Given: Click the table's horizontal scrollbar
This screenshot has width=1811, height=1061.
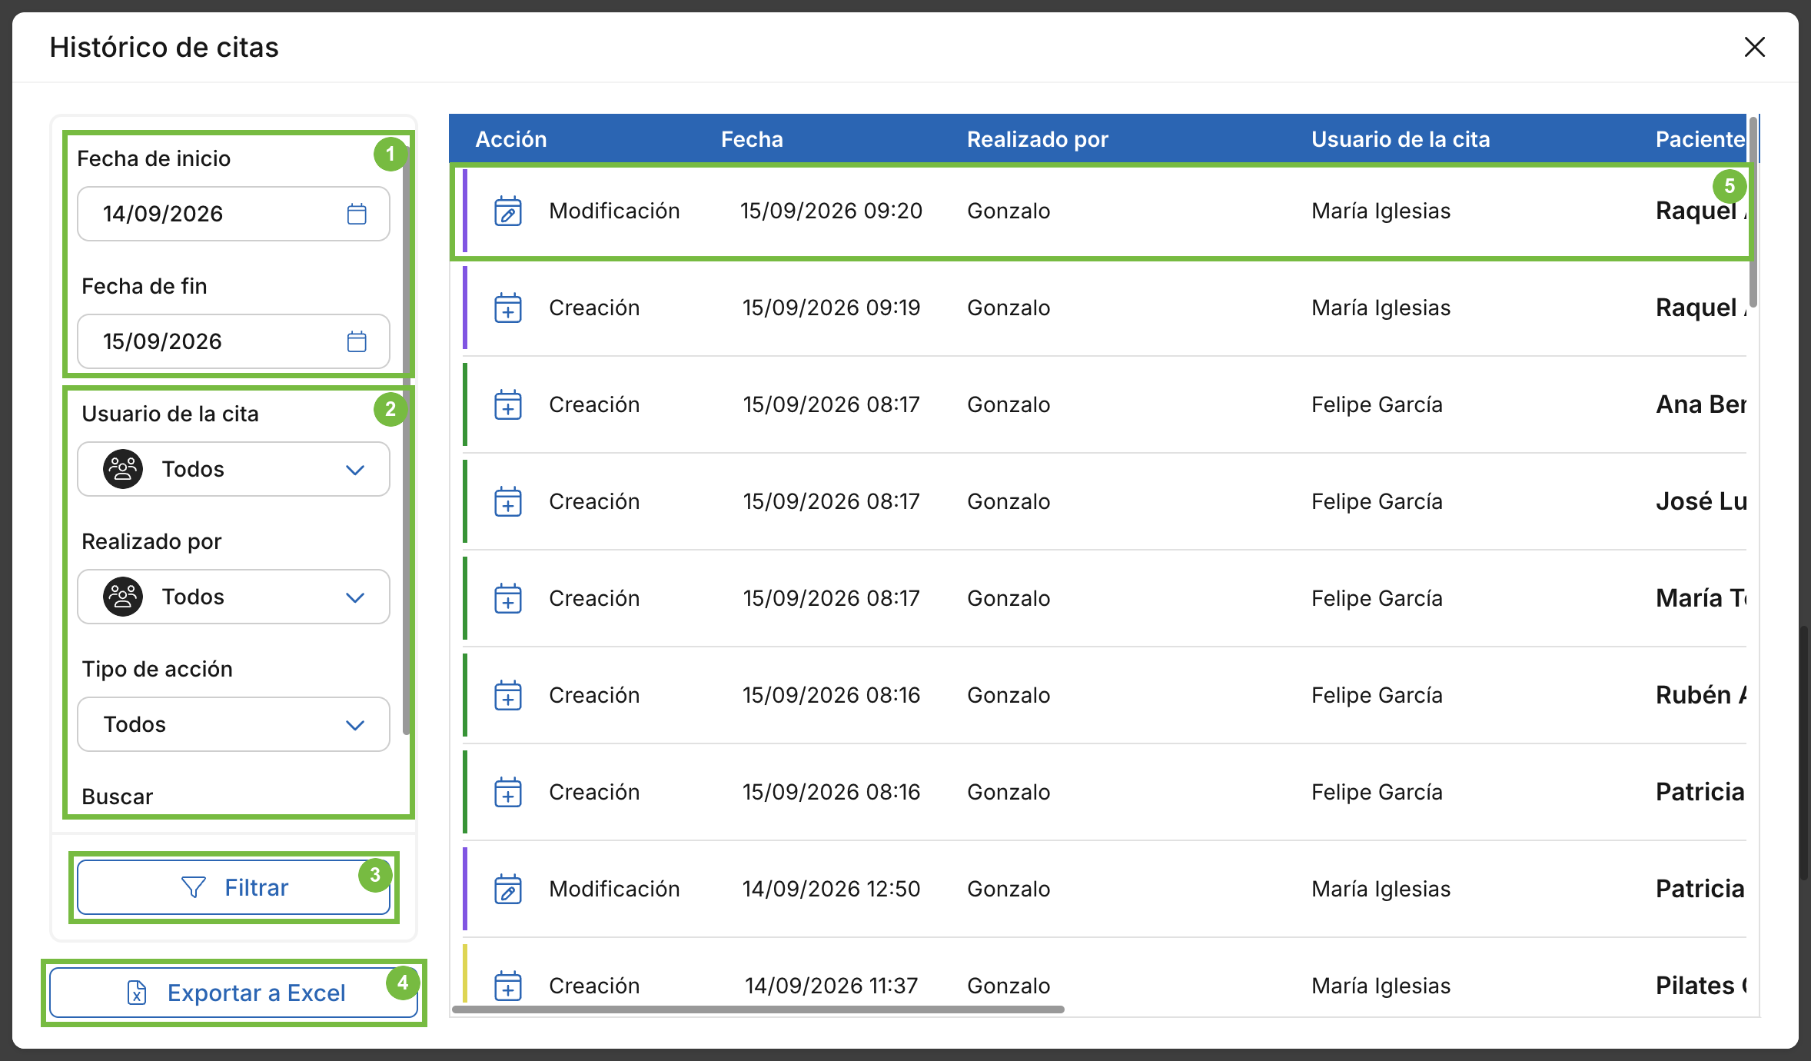Looking at the screenshot, I should click(758, 1009).
